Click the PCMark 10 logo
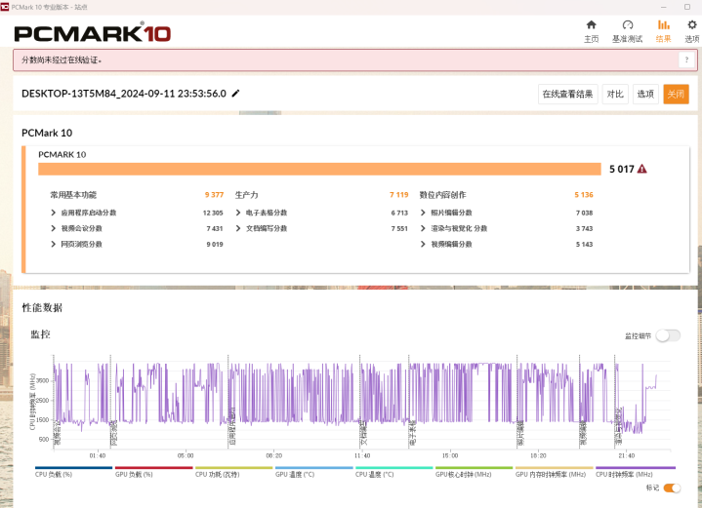This screenshot has width=702, height=508. click(x=93, y=32)
